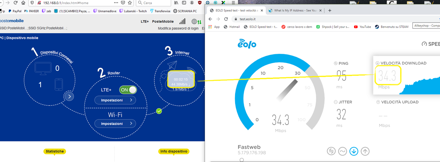The height and width of the screenshot is (162, 440).
Task: Close What Is My IP Address tab
Action: point(321,10)
